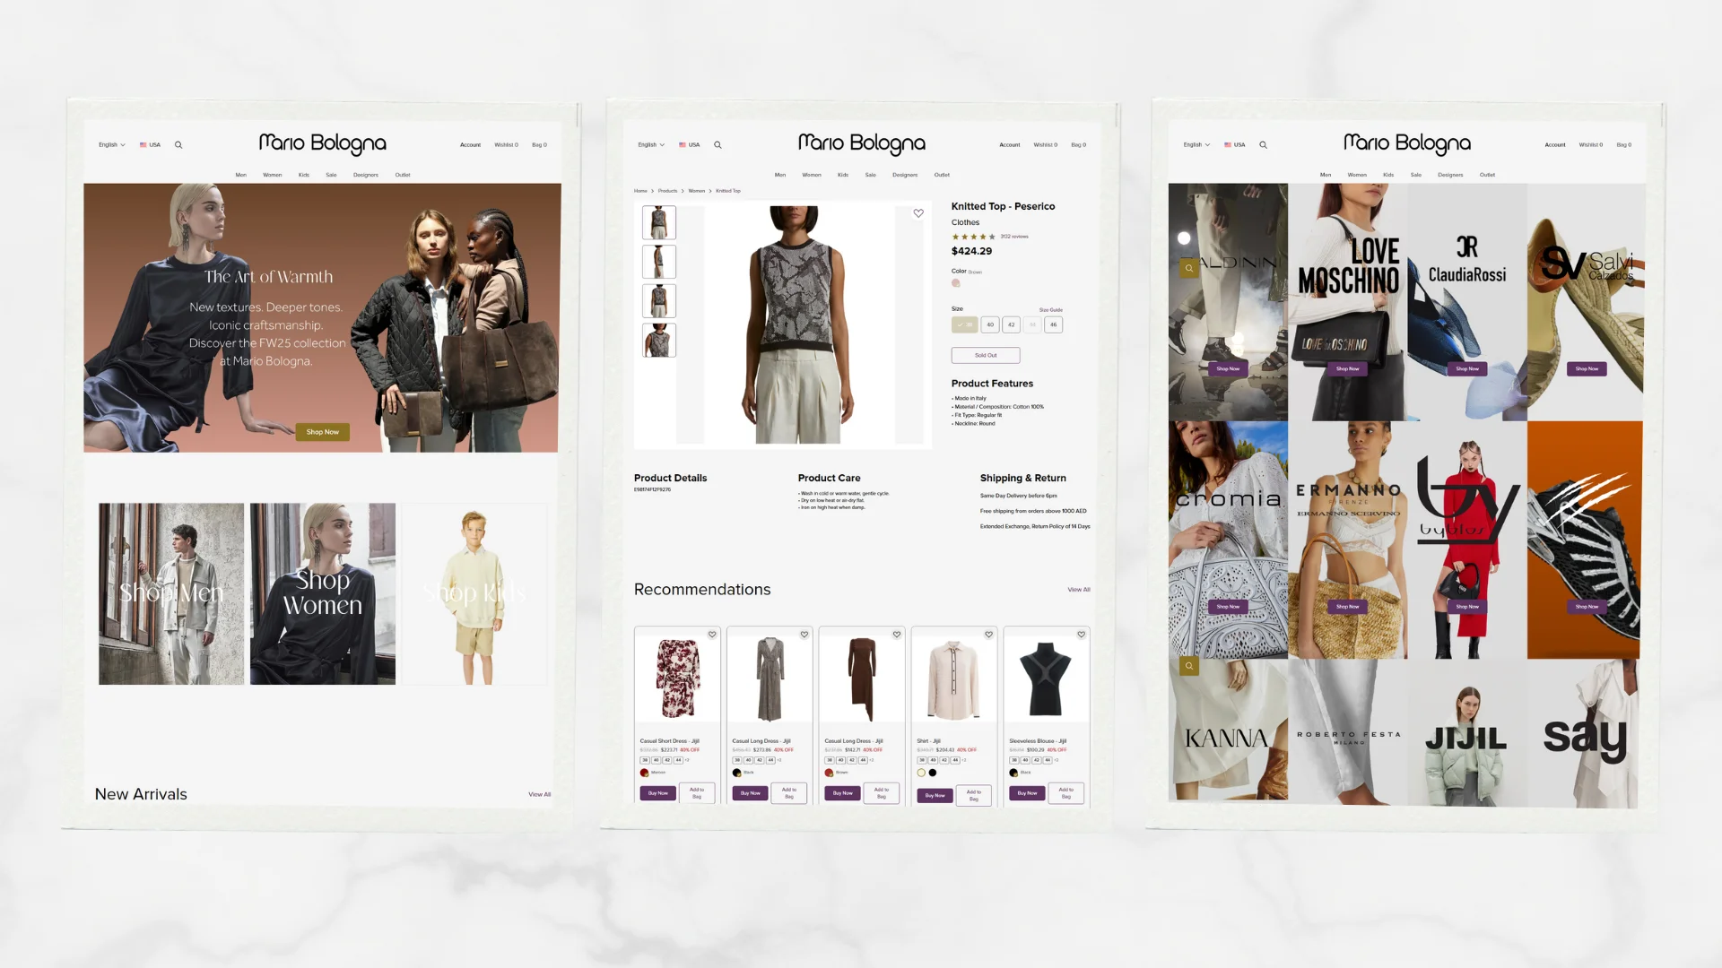Screen dimensions: 1722x968
Task: Click the gold magnifier icon on Kanna tile
Action: point(1189,666)
